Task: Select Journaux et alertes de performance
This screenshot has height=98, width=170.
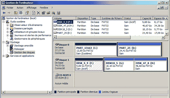Action: (33, 35)
